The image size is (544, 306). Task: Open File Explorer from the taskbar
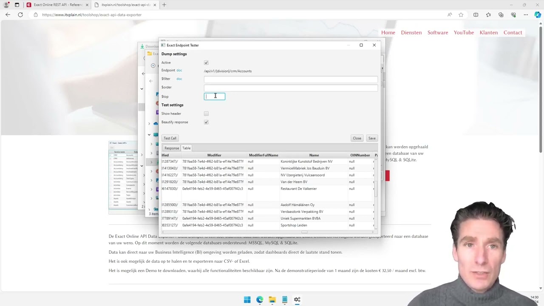pos(272,300)
